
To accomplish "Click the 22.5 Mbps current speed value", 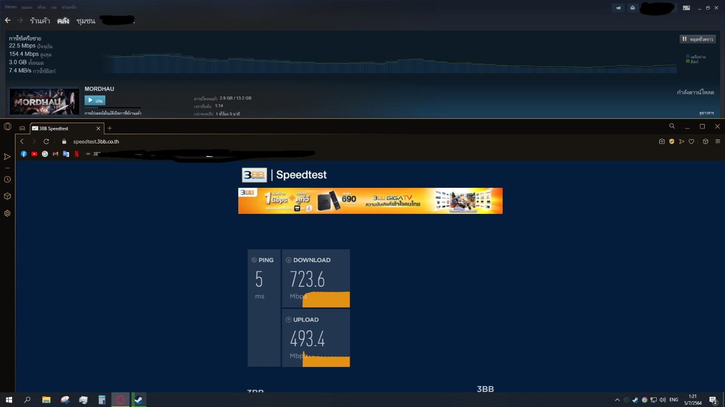I will tap(22, 46).
